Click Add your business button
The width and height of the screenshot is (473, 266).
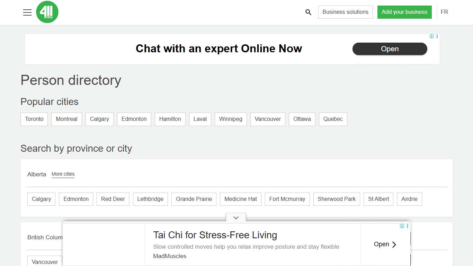click(x=404, y=12)
